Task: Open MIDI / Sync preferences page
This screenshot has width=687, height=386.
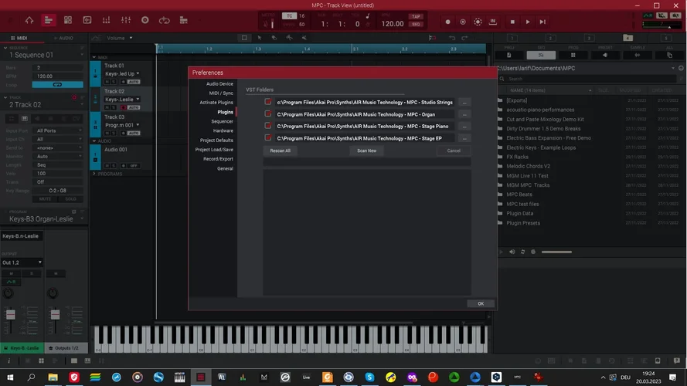Action: click(221, 93)
